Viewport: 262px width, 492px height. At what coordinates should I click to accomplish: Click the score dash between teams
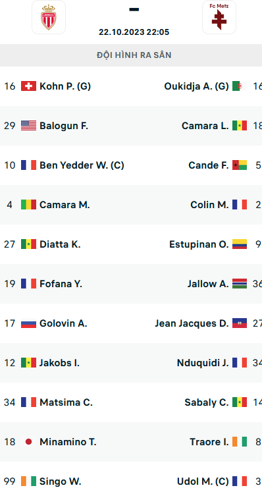[134, 9]
